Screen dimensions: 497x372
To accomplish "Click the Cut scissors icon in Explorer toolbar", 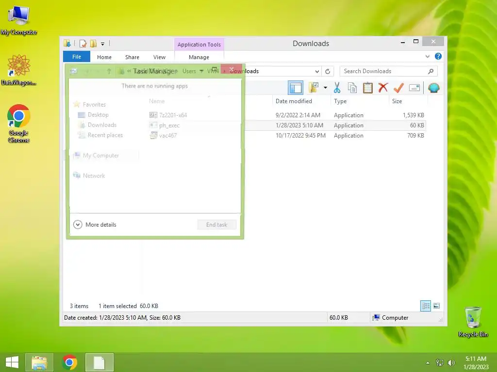I will coord(337,88).
